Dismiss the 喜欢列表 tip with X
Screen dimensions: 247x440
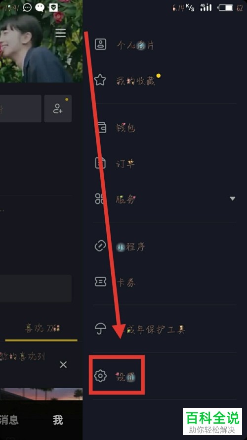(x=64, y=365)
